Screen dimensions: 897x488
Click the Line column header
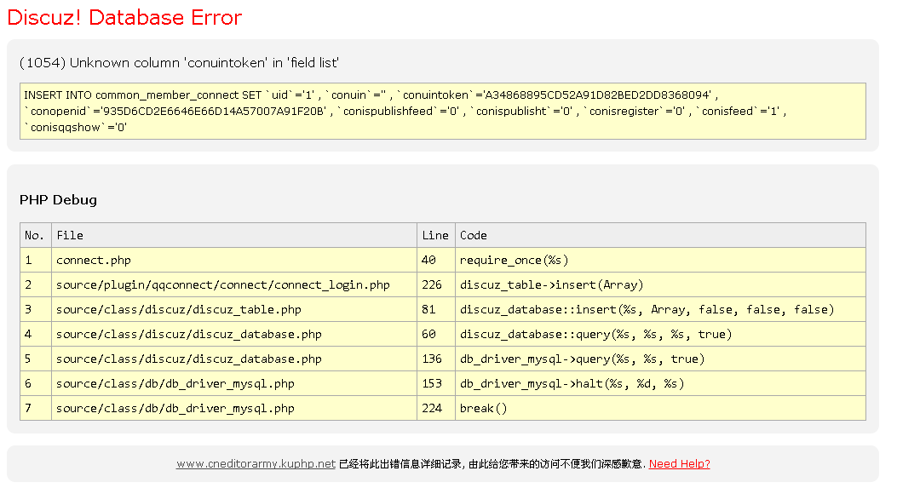coord(436,235)
